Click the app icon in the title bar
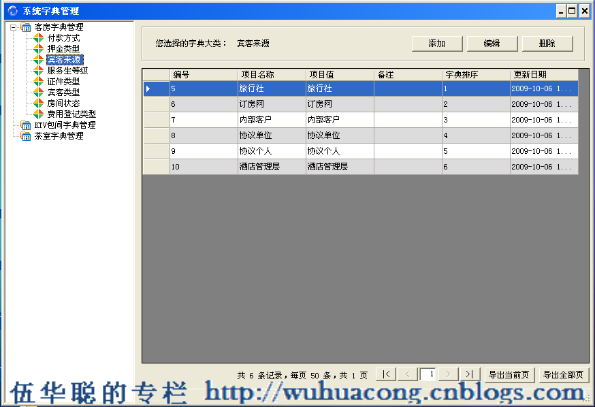The image size is (595, 407). click(x=12, y=11)
